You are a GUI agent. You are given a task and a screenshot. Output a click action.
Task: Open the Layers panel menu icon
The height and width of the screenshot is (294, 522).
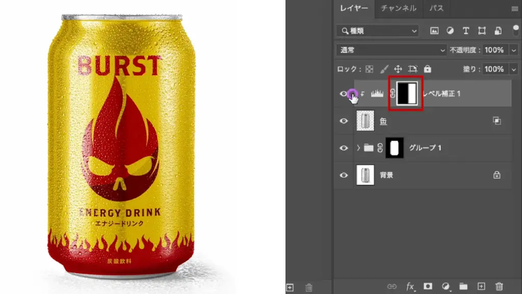[x=514, y=9]
